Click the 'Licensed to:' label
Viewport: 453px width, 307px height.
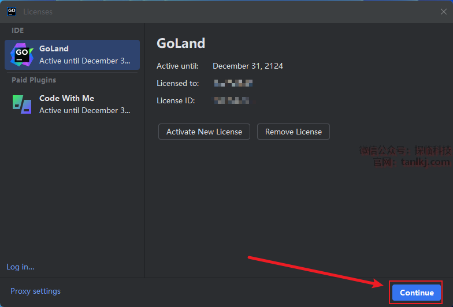click(x=178, y=83)
